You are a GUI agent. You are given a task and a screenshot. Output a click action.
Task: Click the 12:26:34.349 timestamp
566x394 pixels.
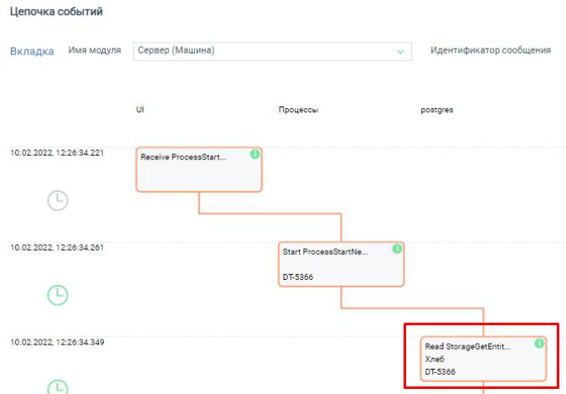[57, 342]
